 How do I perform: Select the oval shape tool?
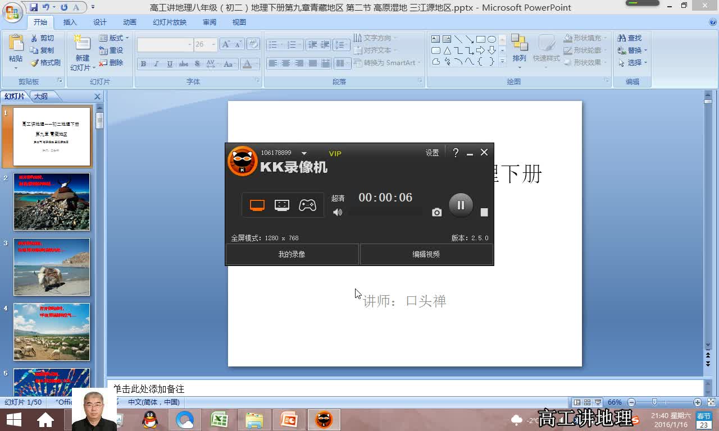click(492, 39)
